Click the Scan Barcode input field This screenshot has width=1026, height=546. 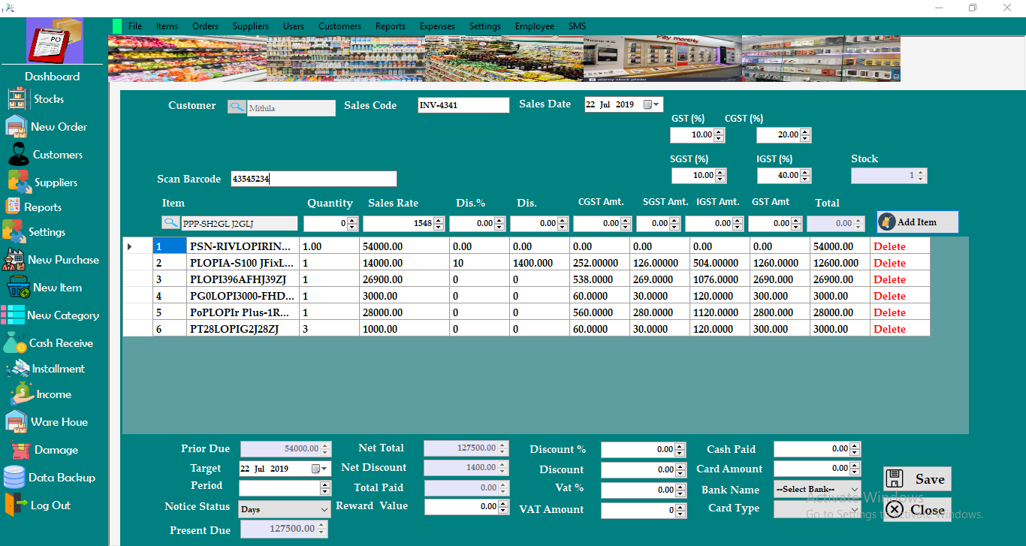pos(314,179)
